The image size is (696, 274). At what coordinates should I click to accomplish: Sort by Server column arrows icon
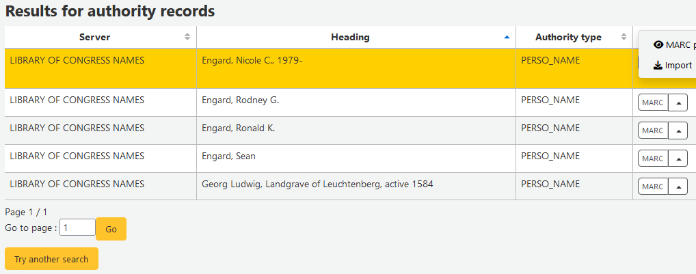click(x=187, y=37)
